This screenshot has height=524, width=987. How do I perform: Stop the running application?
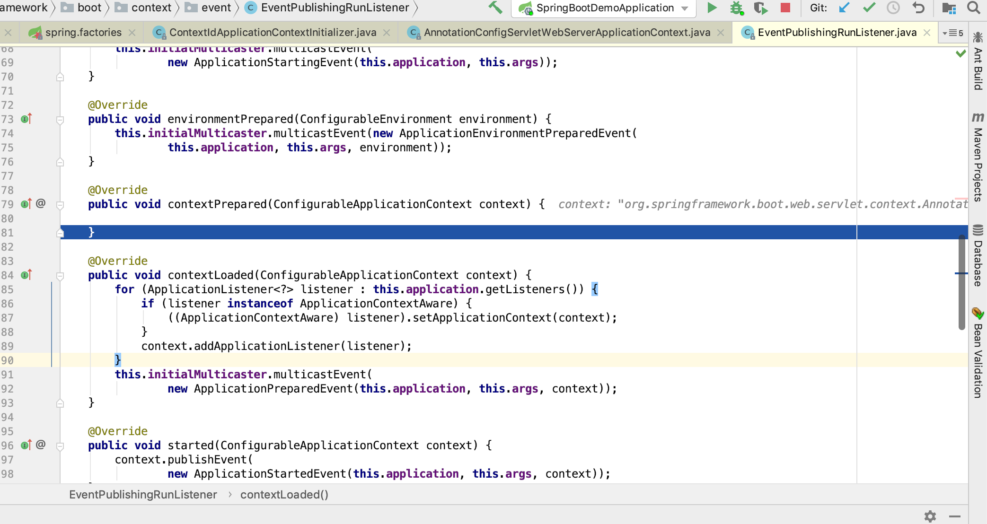(785, 8)
